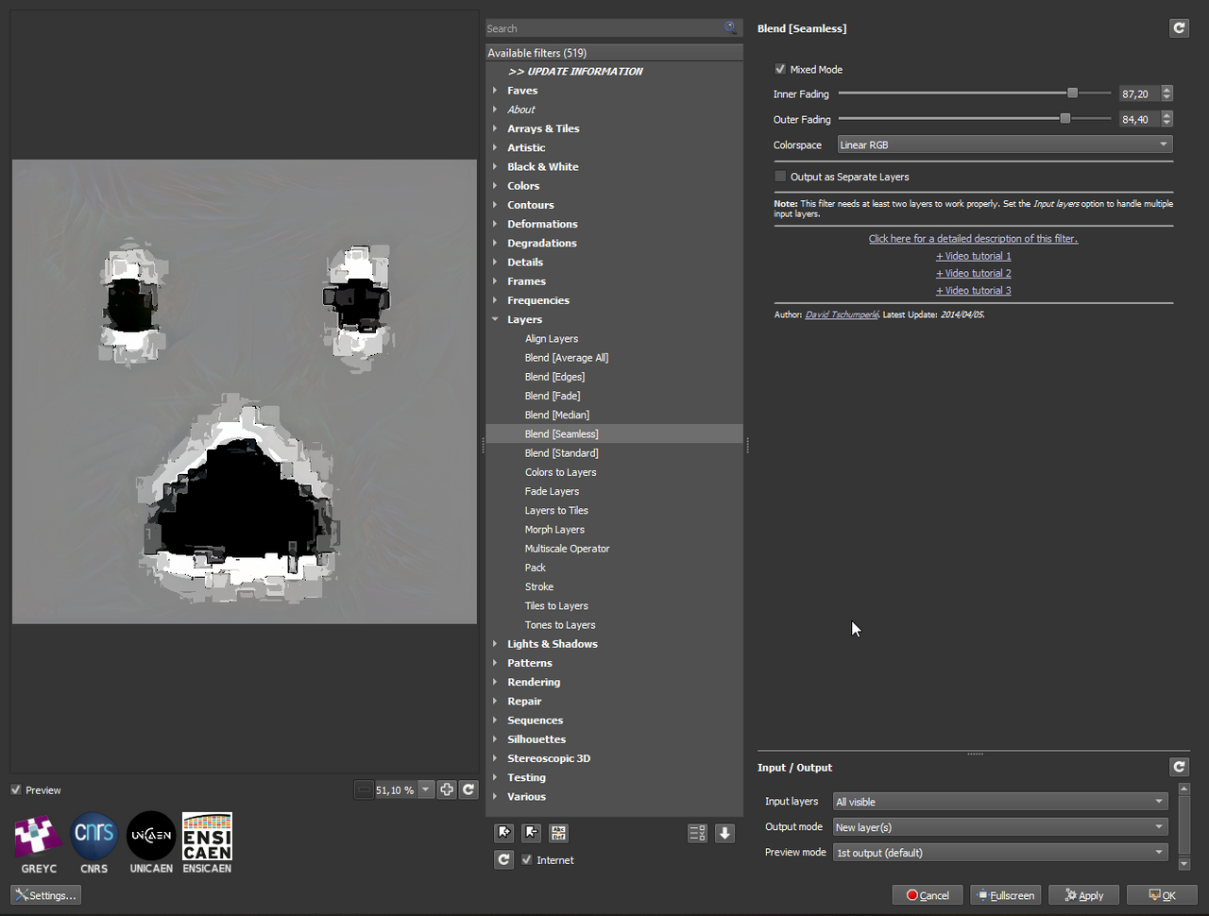
Task: Toggle the Internet checkbox
Action: (527, 859)
